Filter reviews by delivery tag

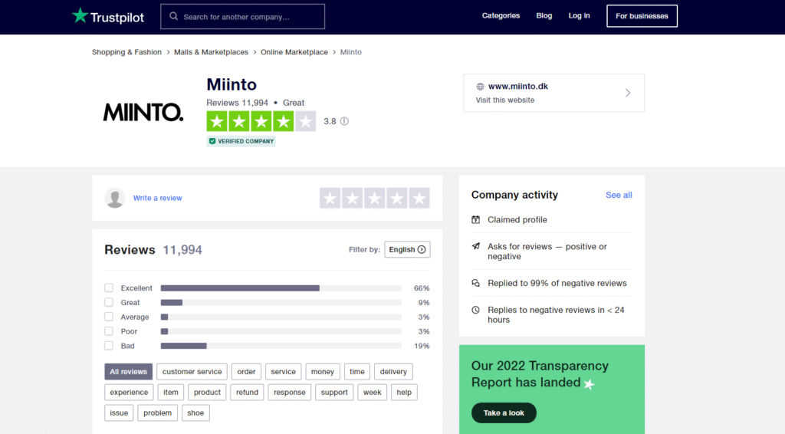pos(393,371)
